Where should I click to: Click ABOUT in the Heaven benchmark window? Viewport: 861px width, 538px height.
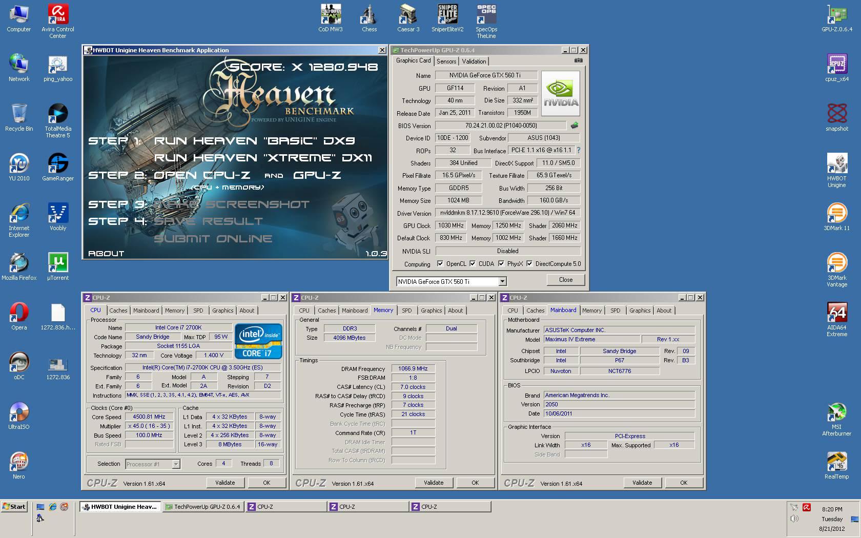pyautogui.click(x=106, y=253)
